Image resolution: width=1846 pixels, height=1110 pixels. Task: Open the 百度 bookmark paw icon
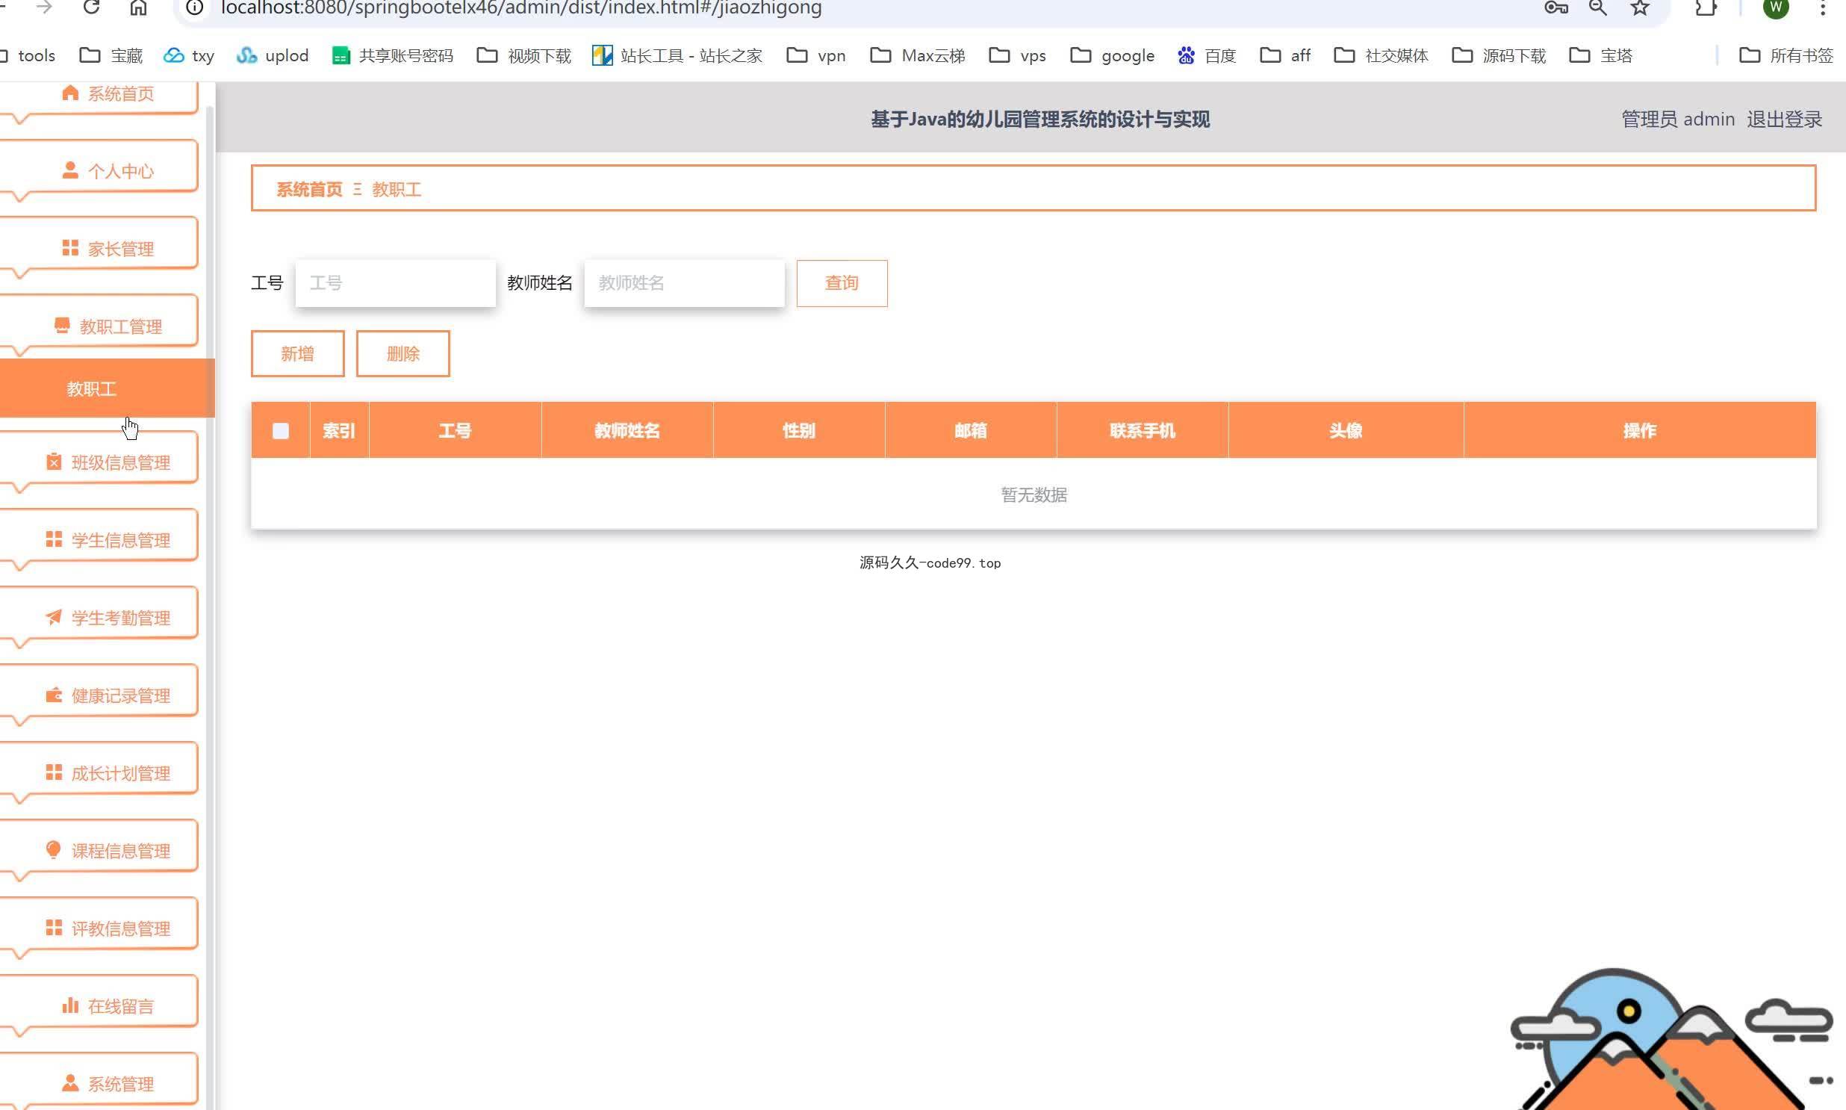pyautogui.click(x=1186, y=55)
